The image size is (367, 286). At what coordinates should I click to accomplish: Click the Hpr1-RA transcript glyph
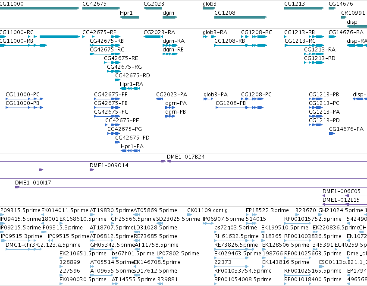[130, 89]
